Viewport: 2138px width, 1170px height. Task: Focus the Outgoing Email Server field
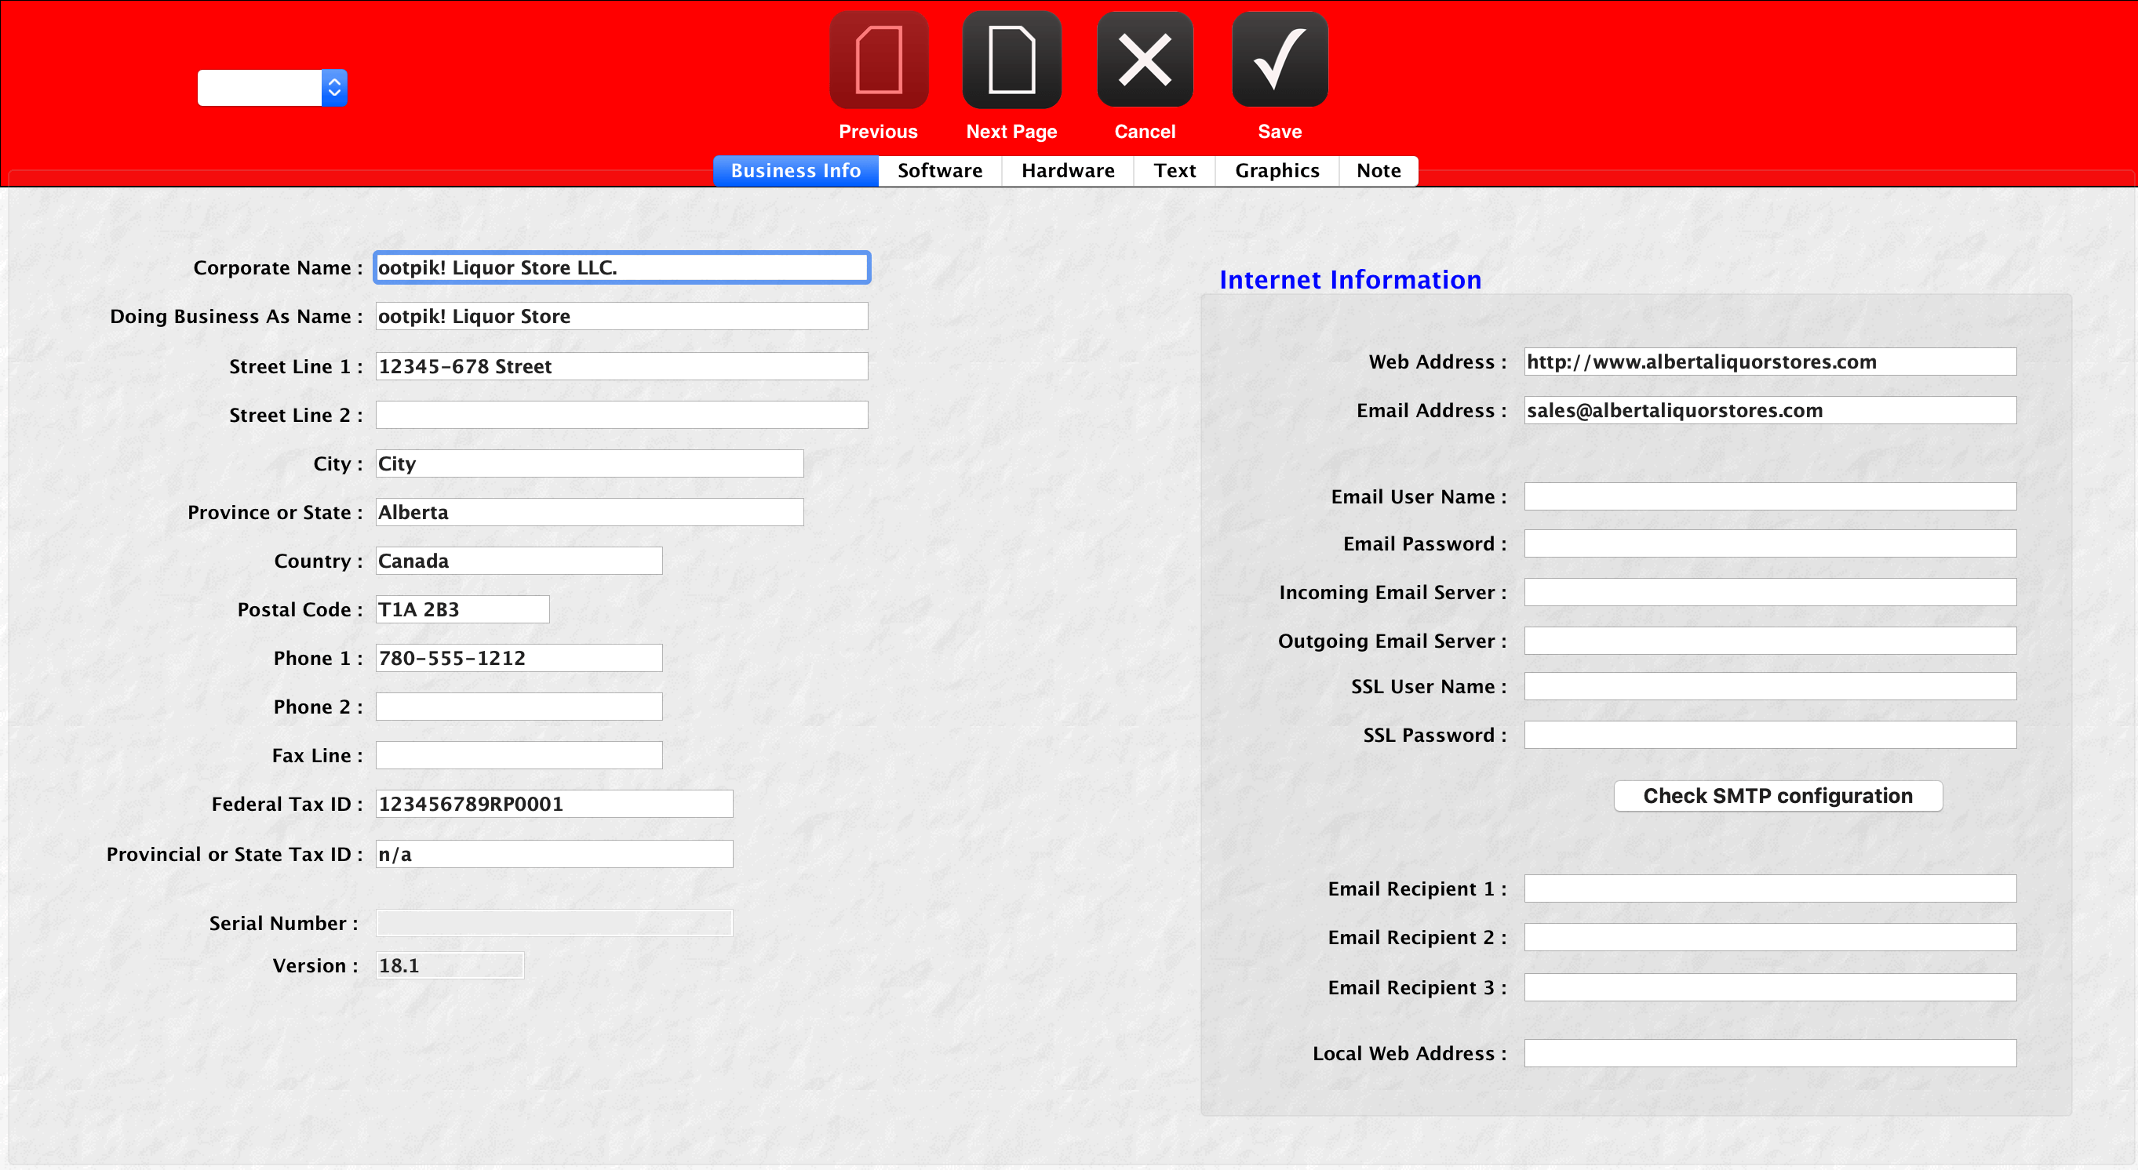[x=1769, y=641]
